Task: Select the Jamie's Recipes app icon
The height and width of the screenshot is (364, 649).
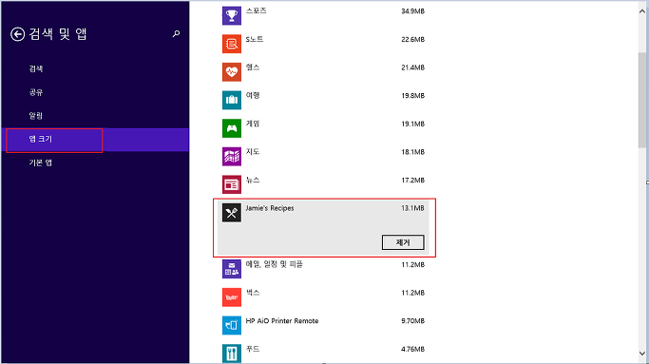Action: tap(231, 213)
